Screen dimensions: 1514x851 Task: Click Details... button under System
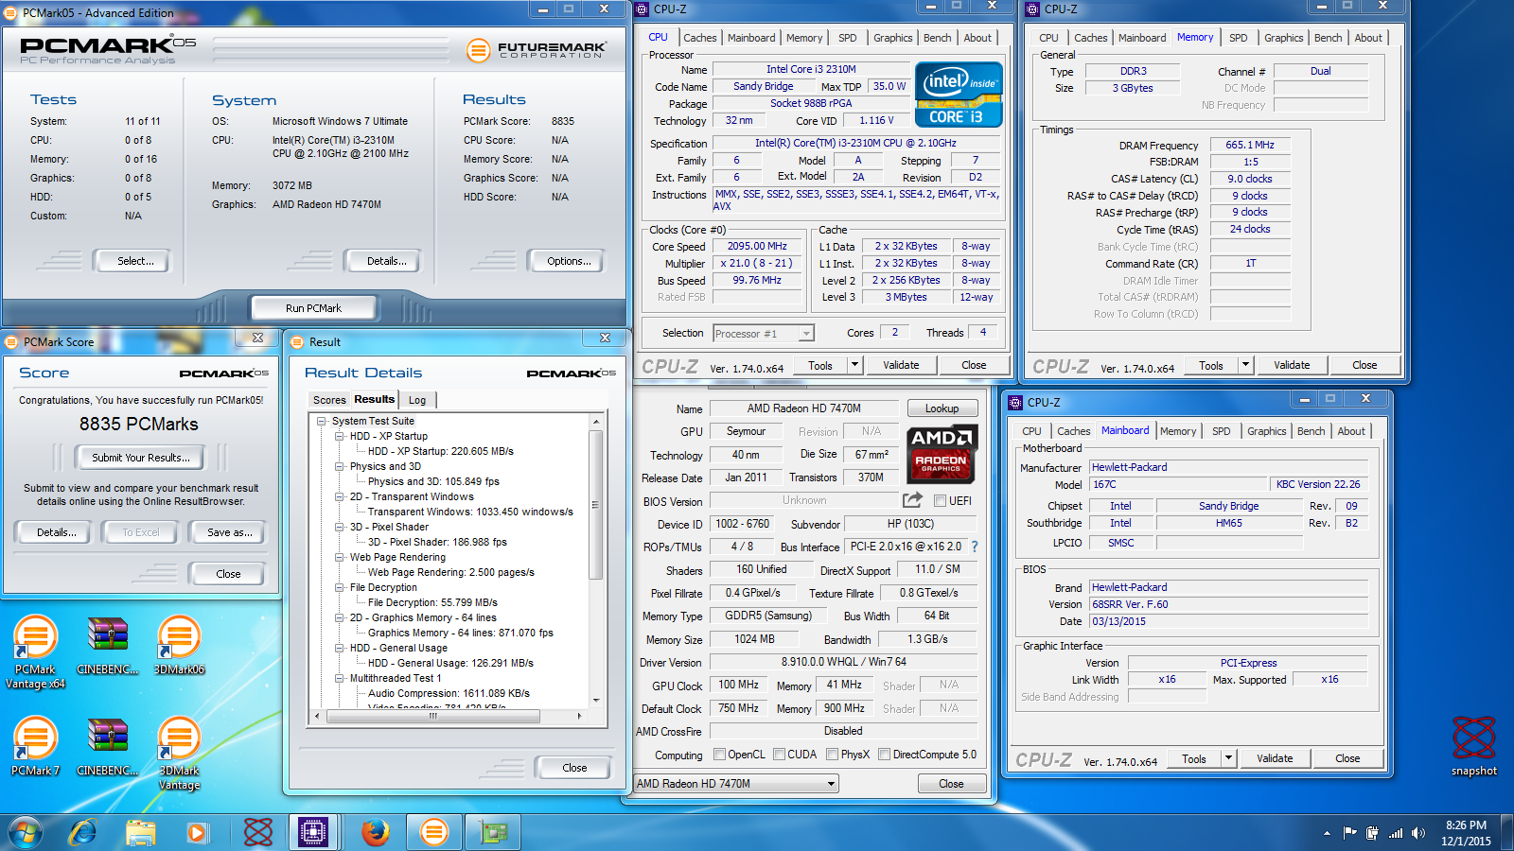[386, 261]
